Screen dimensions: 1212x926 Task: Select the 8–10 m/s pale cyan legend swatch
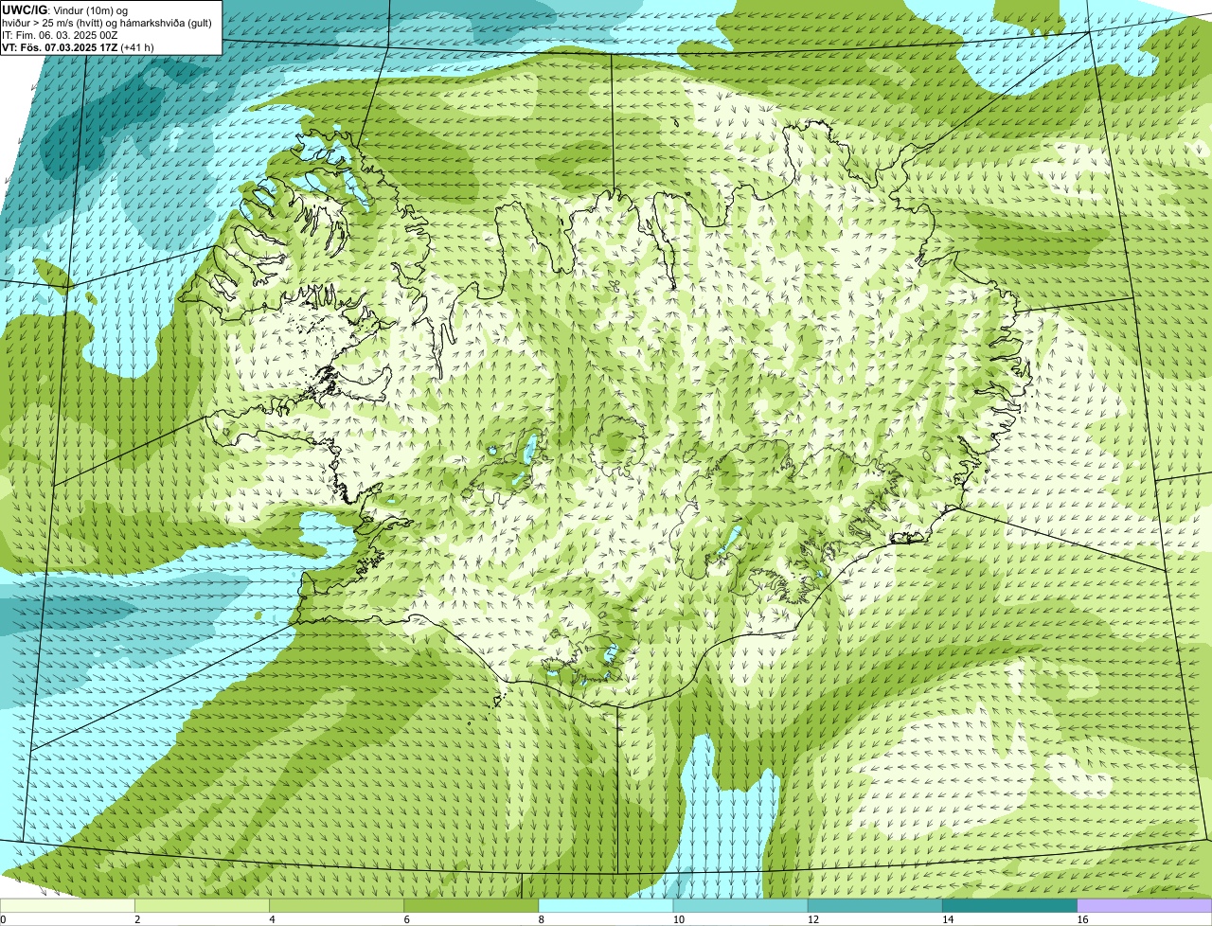pyautogui.click(x=606, y=905)
